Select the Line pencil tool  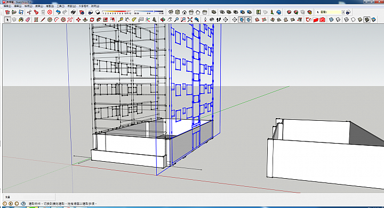(x=43, y=20)
